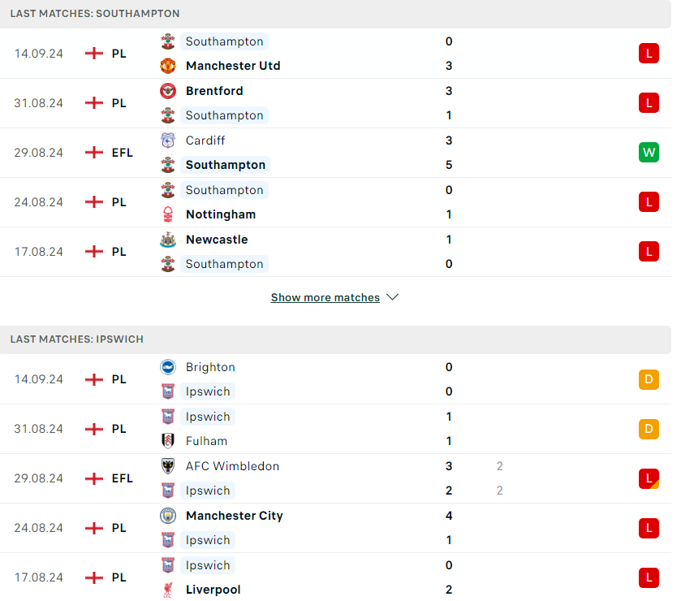Click the Brighton club crest
The image size is (681, 601).
pyautogui.click(x=168, y=367)
